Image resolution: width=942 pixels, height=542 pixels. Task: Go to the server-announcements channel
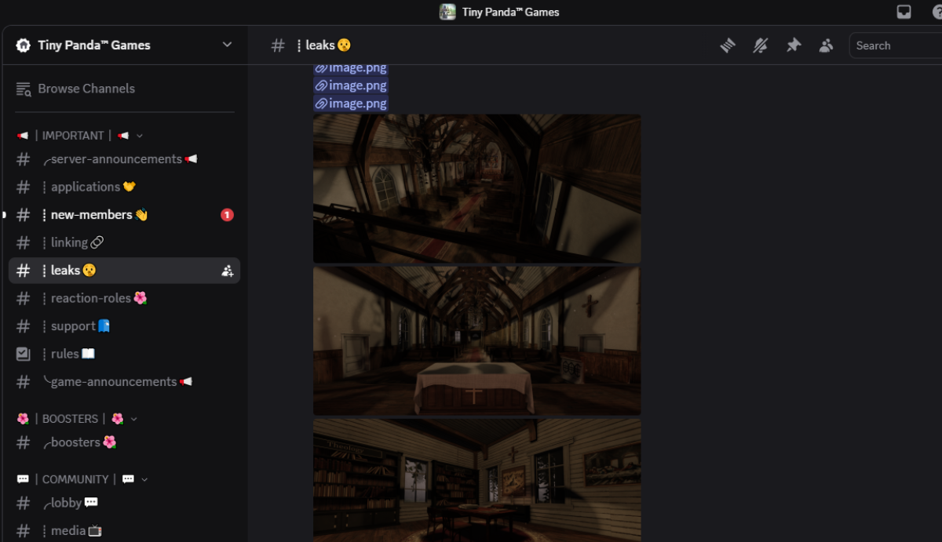[x=125, y=159]
